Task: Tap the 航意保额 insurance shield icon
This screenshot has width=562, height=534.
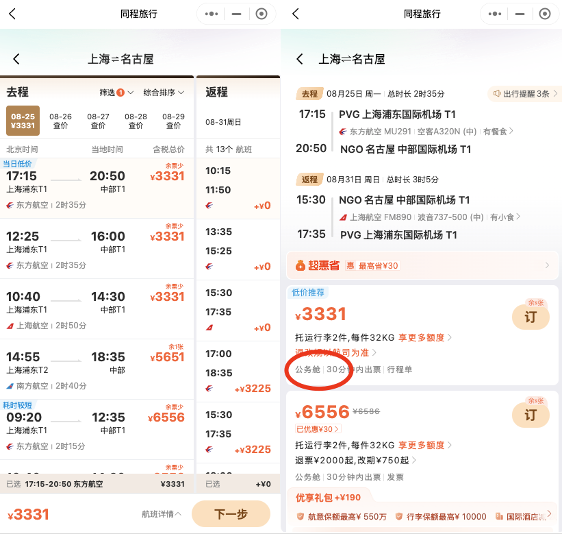Action: (301, 516)
